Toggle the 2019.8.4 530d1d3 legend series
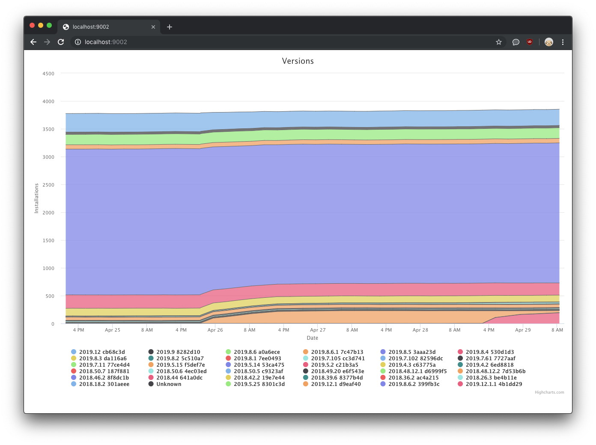Viewport: 596px width, 445px height. pyautogui.click(x=486, y=352)
